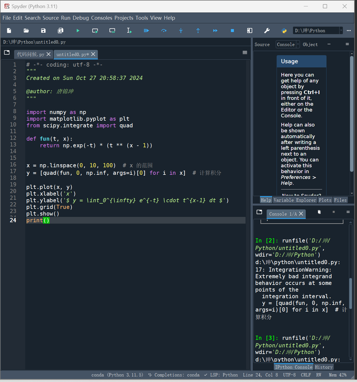This screenshot has height=382, width=357.
Task: Switch to the Variable Explorer tab
Action: tap(295, 200)
